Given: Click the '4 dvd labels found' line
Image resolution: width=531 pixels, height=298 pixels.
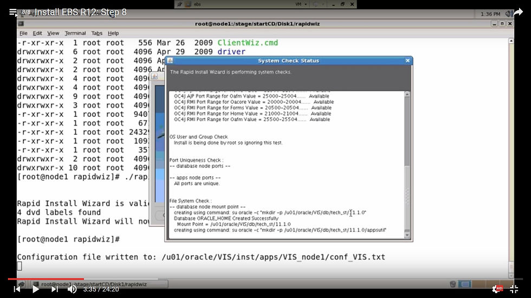Looking at the screenshot, I should (x=59, y=213).
